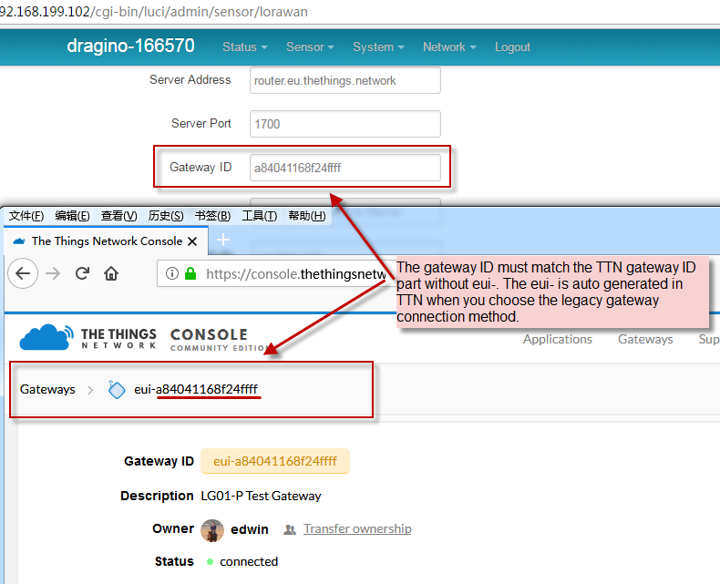Click the connected status text
The height and width of the screenshot is (584, 720).
[249, 561]
